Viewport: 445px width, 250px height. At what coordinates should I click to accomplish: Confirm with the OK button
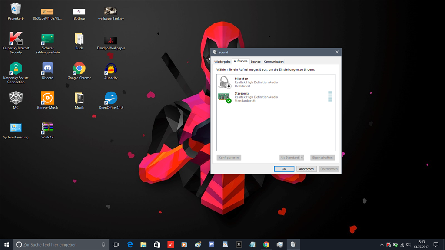284,169
